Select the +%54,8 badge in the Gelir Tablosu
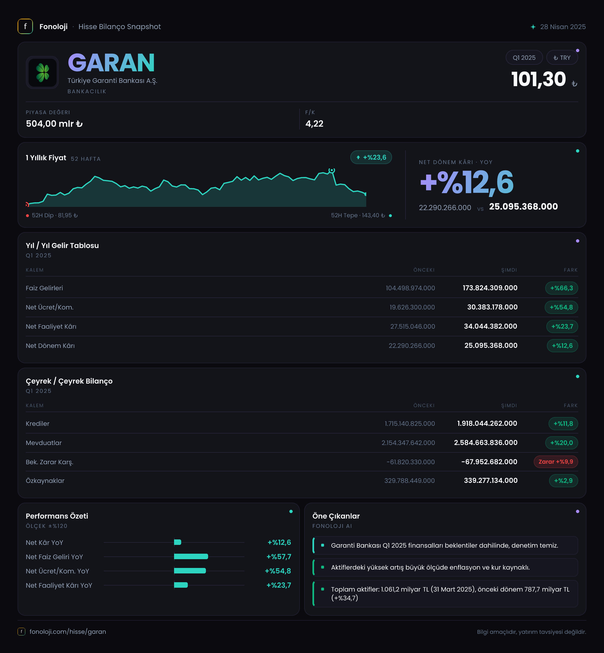This screenshot has width=604, height=653. (x=561, y=307)
